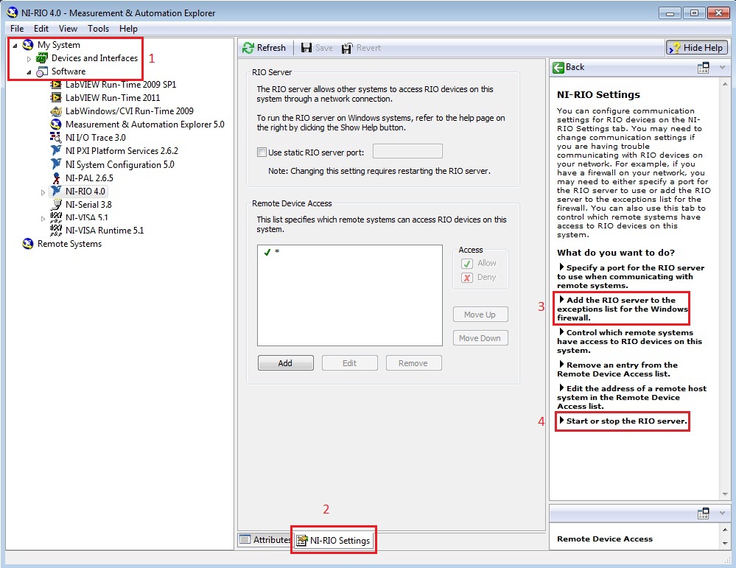
Task: Click the Remove button
Action: [x=413, y=363]
